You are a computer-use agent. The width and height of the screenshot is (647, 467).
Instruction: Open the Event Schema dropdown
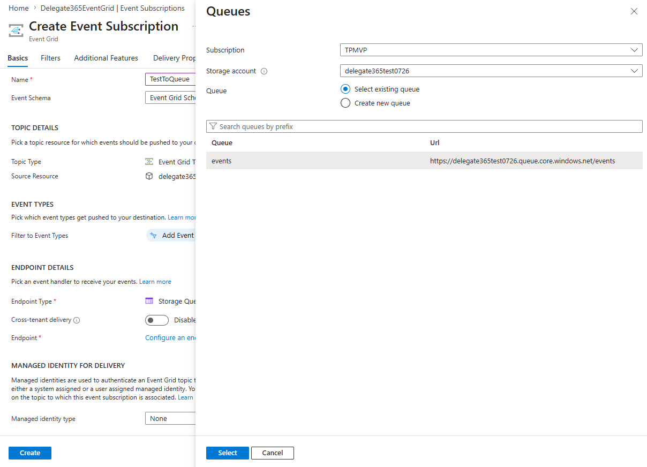(170, 97)
